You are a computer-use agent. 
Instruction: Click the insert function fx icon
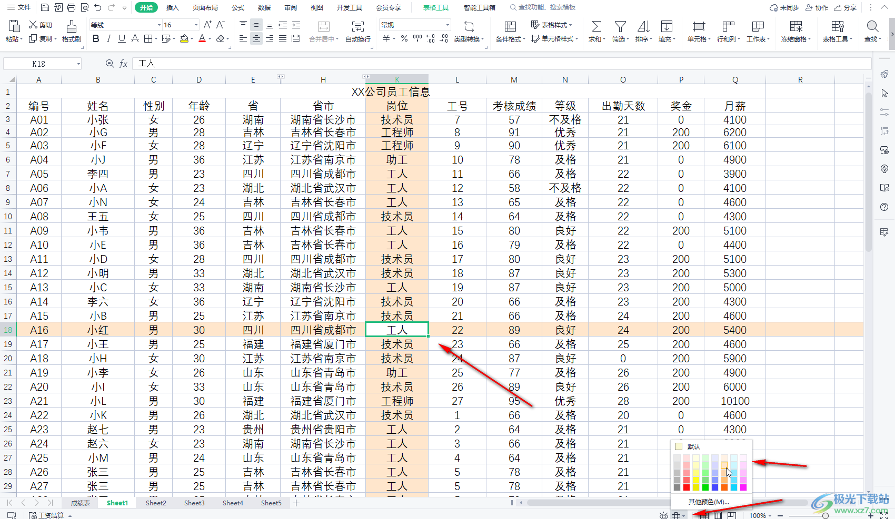[124, 64]
